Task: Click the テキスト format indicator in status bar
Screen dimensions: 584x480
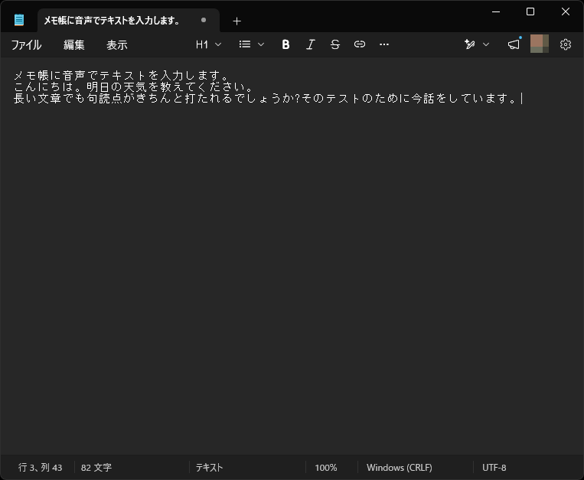Action: 209,467
